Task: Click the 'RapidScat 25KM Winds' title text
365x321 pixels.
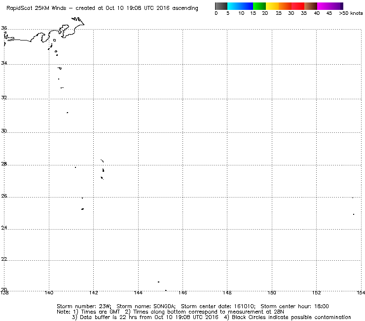Action: pyautogui.click(x=36, y=8)
